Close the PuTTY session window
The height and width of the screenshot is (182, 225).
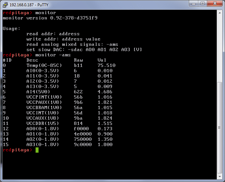215,3
